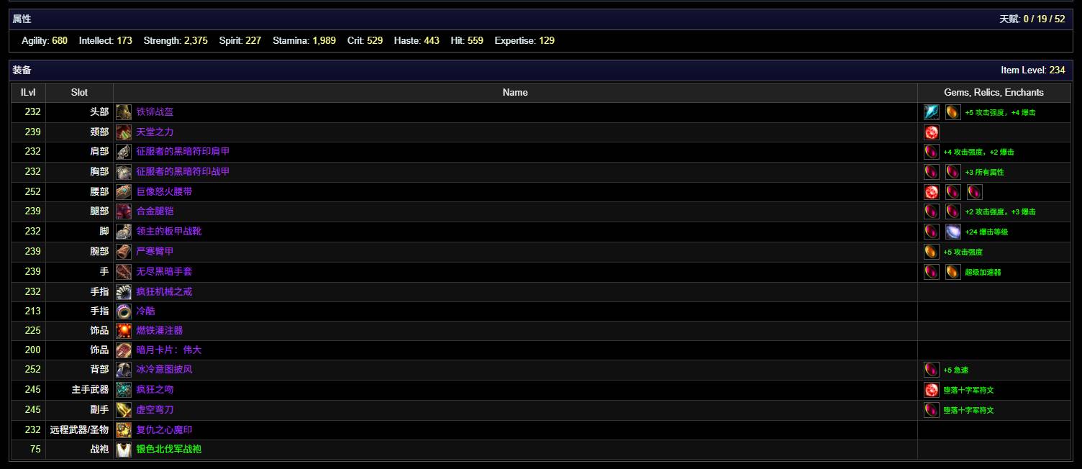Click the gem icon in 背部 row

point(932,370)
